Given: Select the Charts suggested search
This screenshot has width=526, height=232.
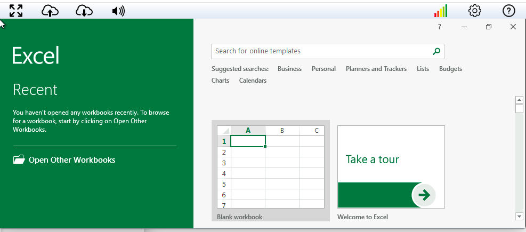Looking at the screenshot, I should (221, 81).
